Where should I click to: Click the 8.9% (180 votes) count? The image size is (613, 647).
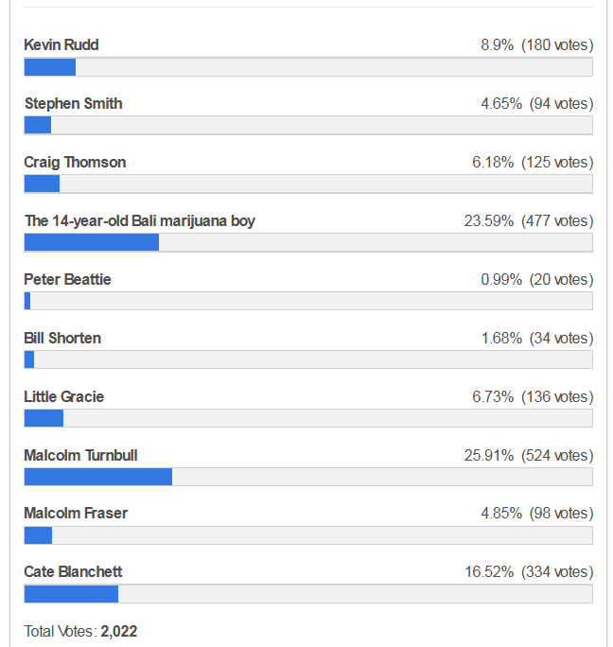tap(536, 45)
